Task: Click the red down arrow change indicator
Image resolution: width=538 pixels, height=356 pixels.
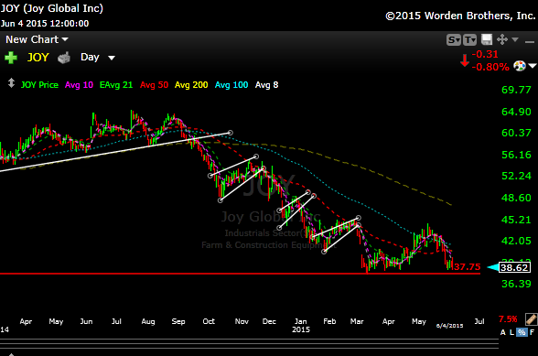Action: (465, 60)
